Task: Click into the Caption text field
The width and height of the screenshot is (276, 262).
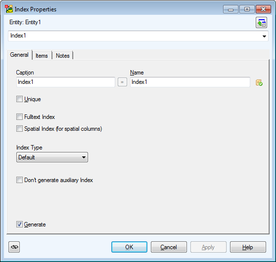Action: [x=66, y=82]
